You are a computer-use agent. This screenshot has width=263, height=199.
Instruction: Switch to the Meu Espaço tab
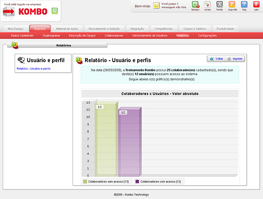pos(16,29)
